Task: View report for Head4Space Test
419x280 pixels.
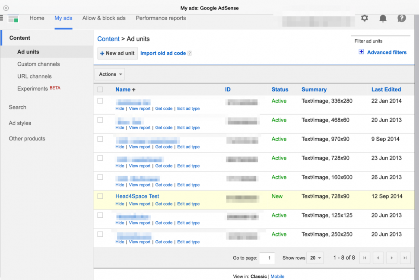Action: (x=140, y=204)
